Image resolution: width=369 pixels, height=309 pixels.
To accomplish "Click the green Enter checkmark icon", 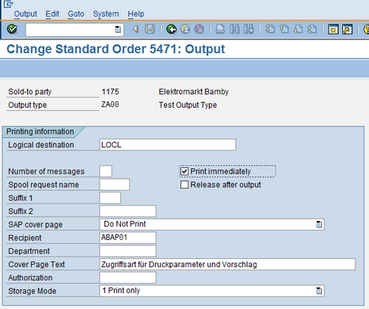I will pyautogui.click(x=12, y=29).
